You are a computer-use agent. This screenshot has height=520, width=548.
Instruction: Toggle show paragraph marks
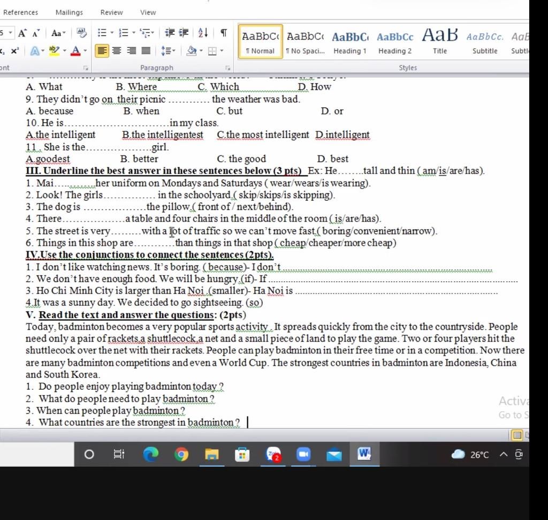pyautogui.click(x=224, y=33)
